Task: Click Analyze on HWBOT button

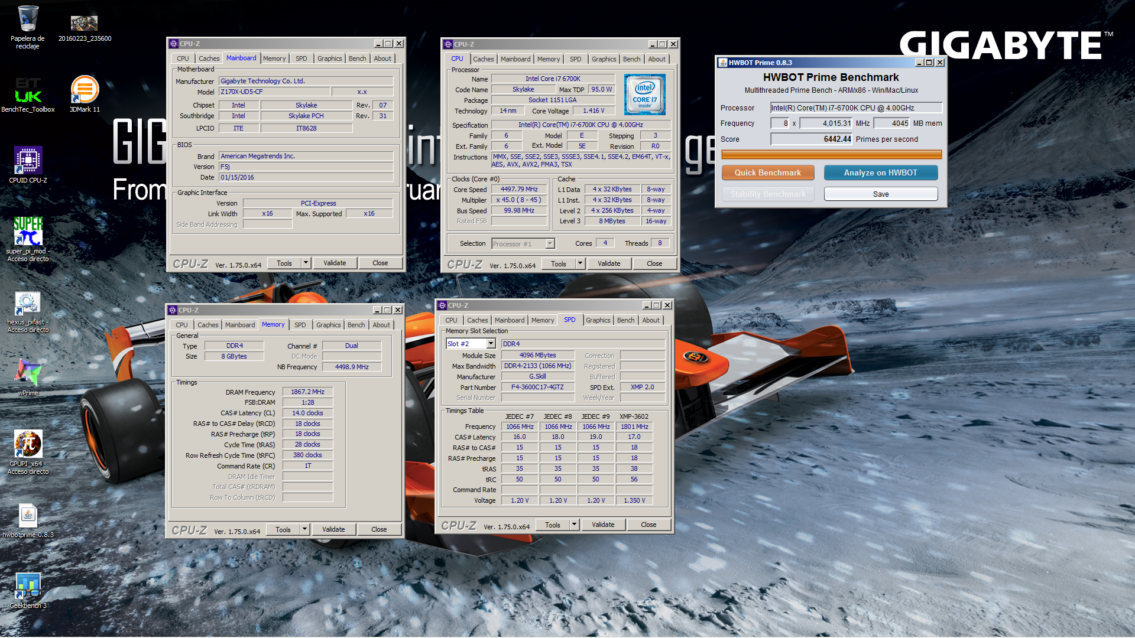Action: [881, 172]
